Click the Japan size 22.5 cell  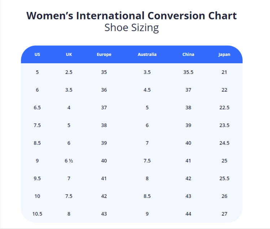pos(224,107)
